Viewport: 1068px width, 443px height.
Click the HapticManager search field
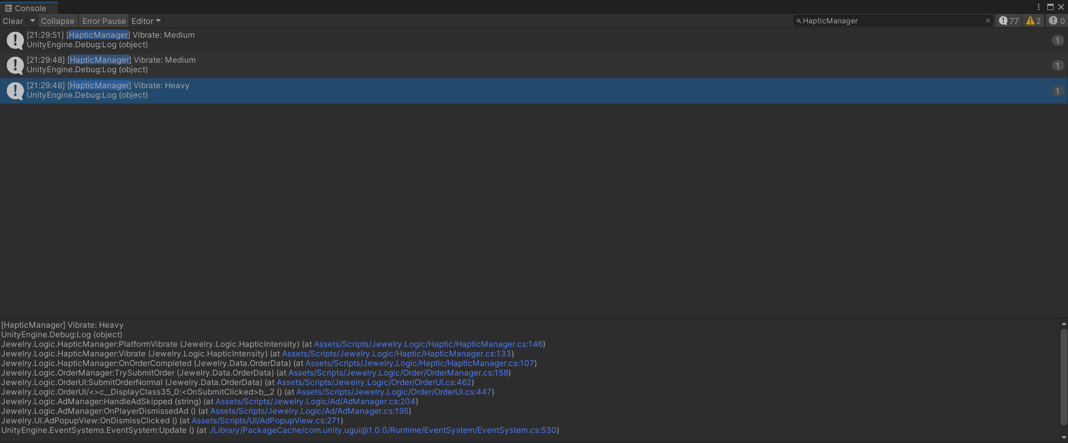893,21
